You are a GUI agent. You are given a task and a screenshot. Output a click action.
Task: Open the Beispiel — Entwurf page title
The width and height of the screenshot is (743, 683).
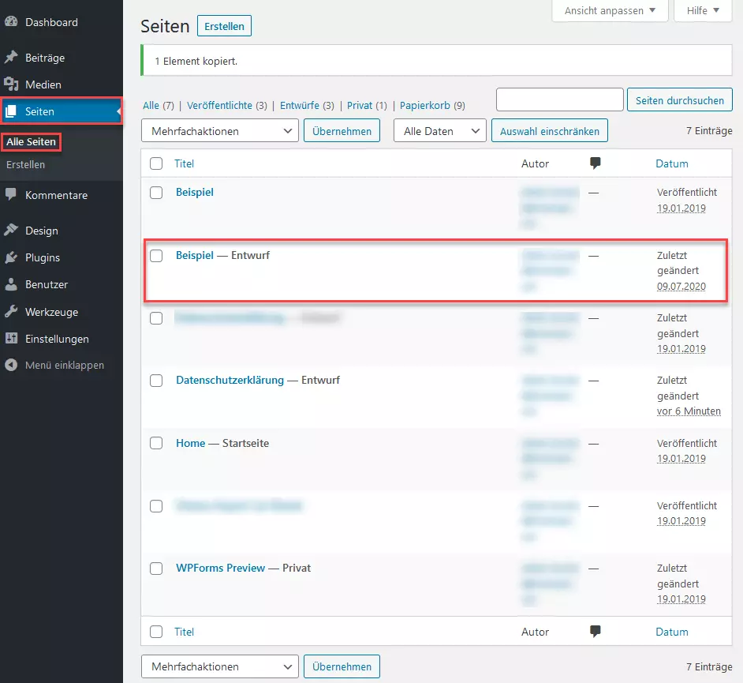(x=195, y=255)
